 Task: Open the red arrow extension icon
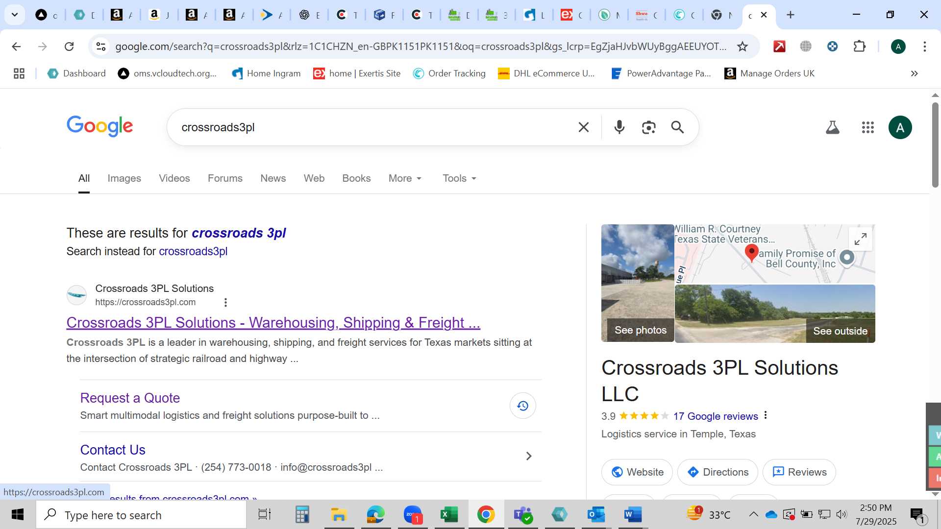[x=779, y=47]
